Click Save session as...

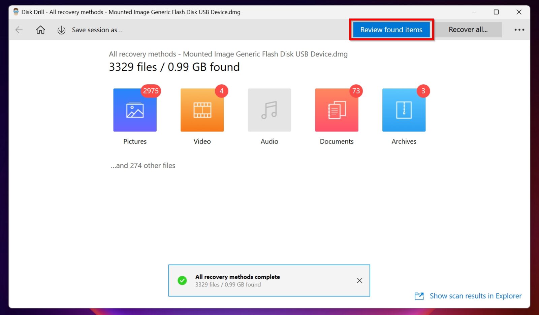[x=97, y=30]
